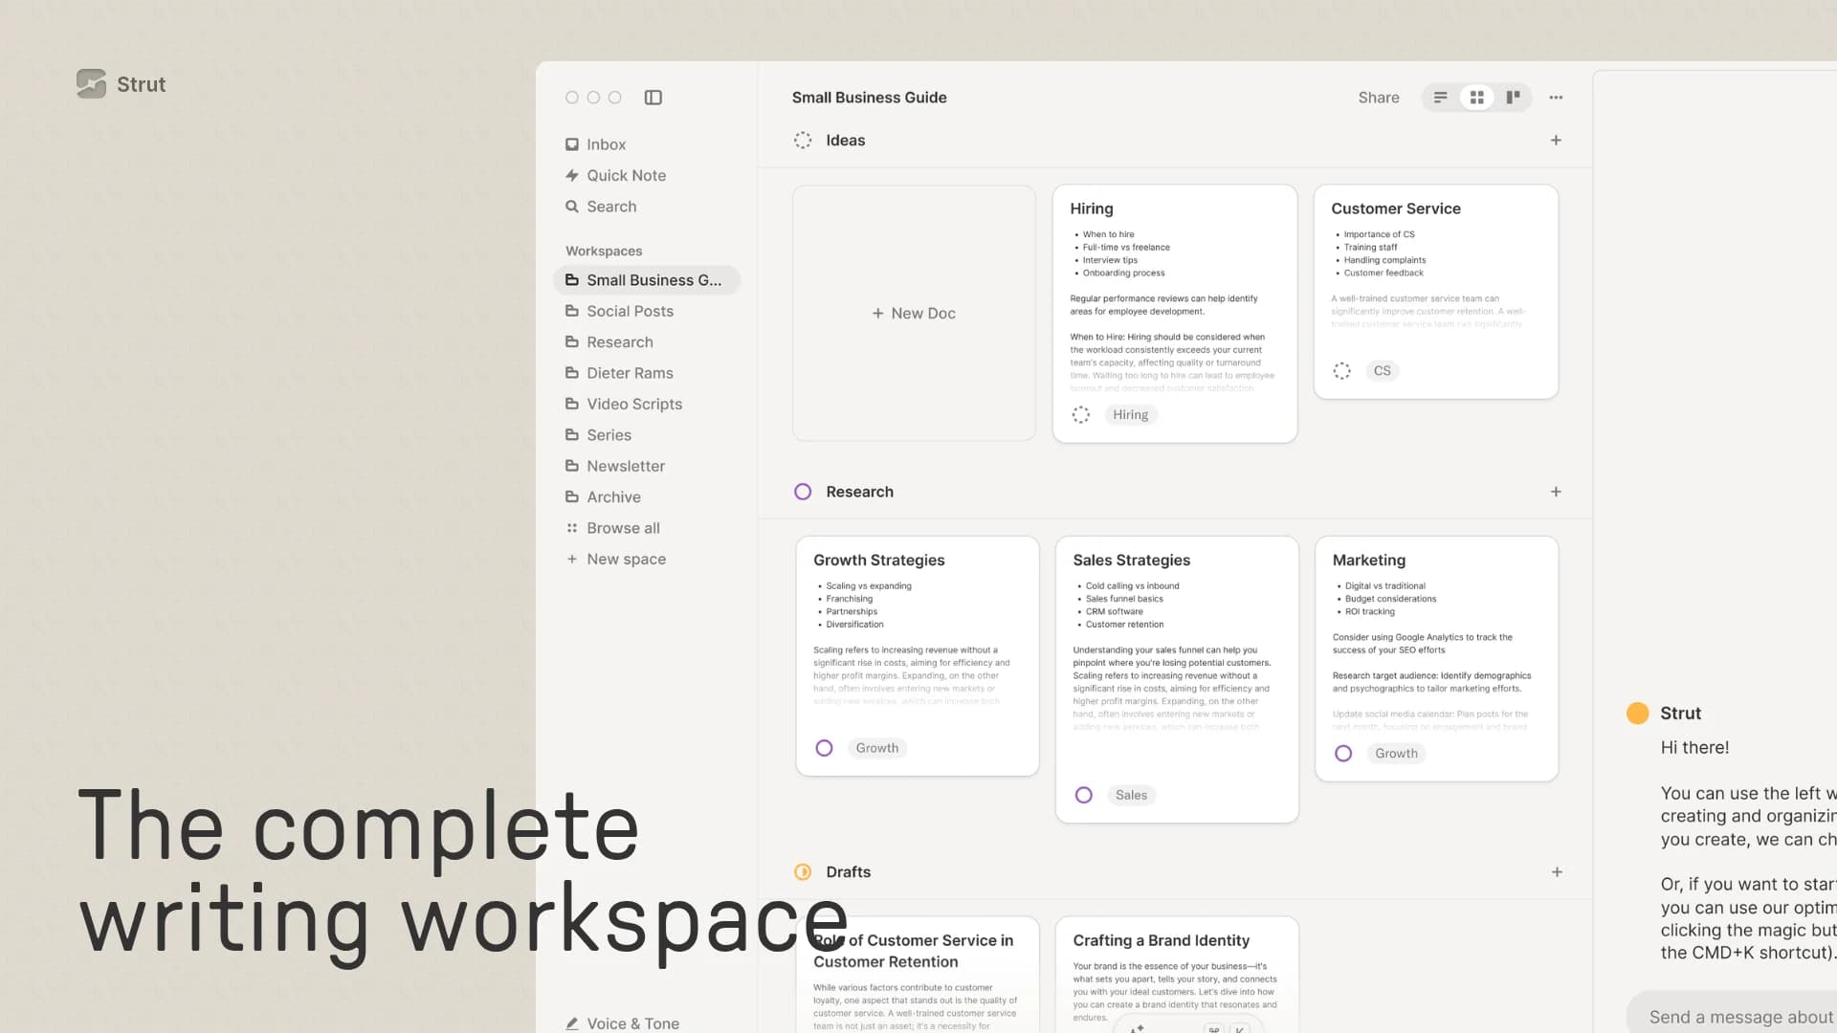Click Browse all workspaces
1837x1033 pixels.
[x=612, y=528]
